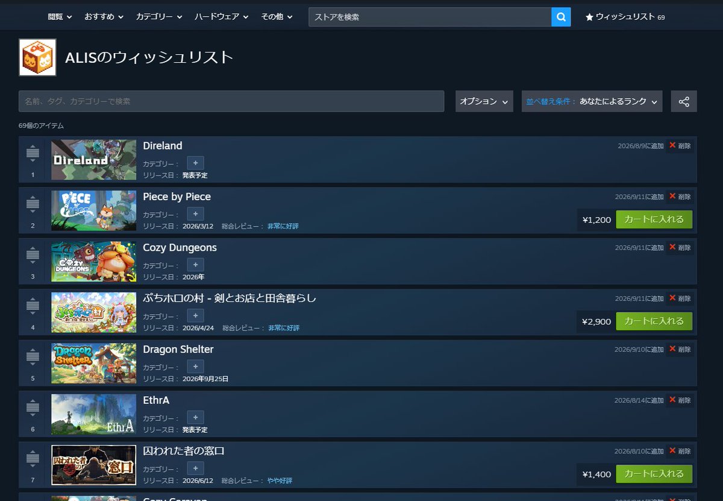
Task: Click the ぷちホロの村 thumbnail
Action: click(94, 312)
